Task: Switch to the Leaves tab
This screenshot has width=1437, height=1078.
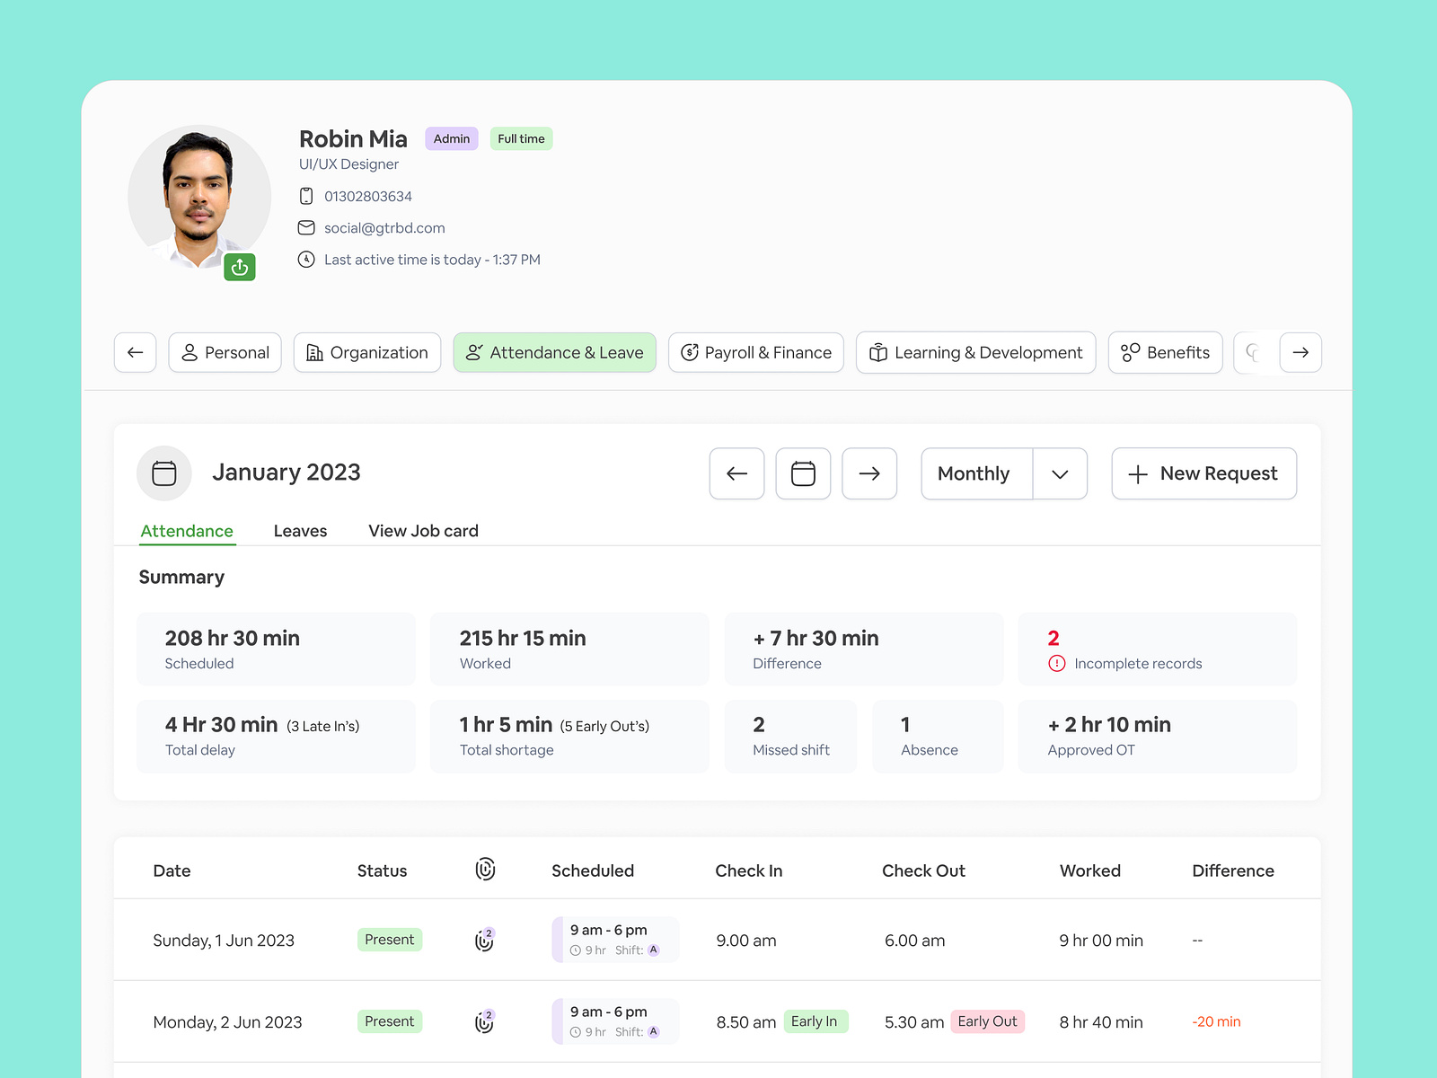Action: [x=300, y=531]
